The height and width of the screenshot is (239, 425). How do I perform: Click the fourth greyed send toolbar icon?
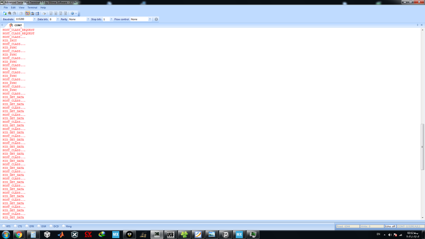[66, 13]
